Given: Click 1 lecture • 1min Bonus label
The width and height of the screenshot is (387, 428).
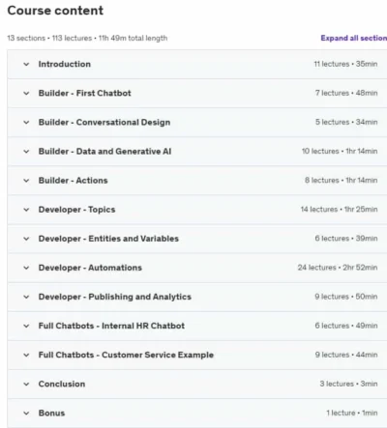Looking at the screenshot, I should (x=352, y=413).
